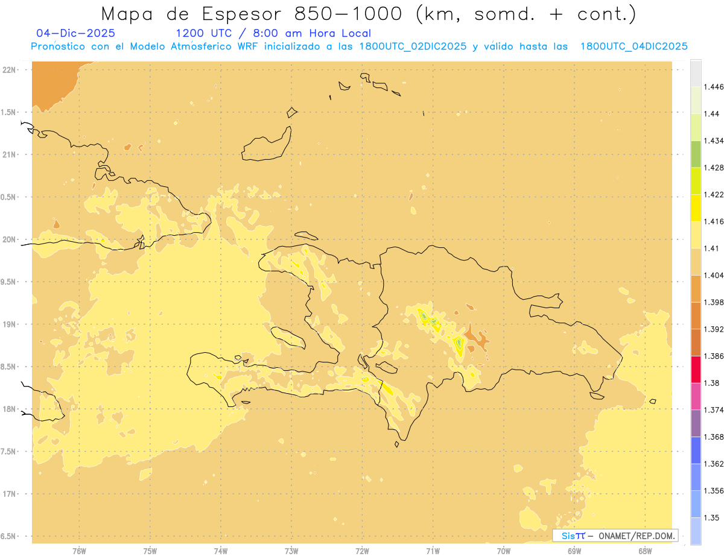Image resolution: width=724 pixels, height=559 pixels.
Task: Click the '1.362' colorbar value
Action: point(713,464)
